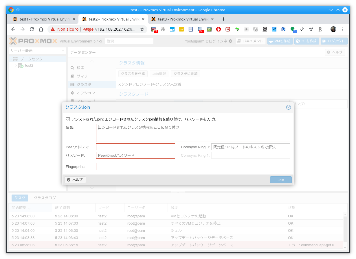Screen dimensions: 356x259
Task: Click the Fingerprint input field
Action: pyautogui.click(x=193, y=166)
